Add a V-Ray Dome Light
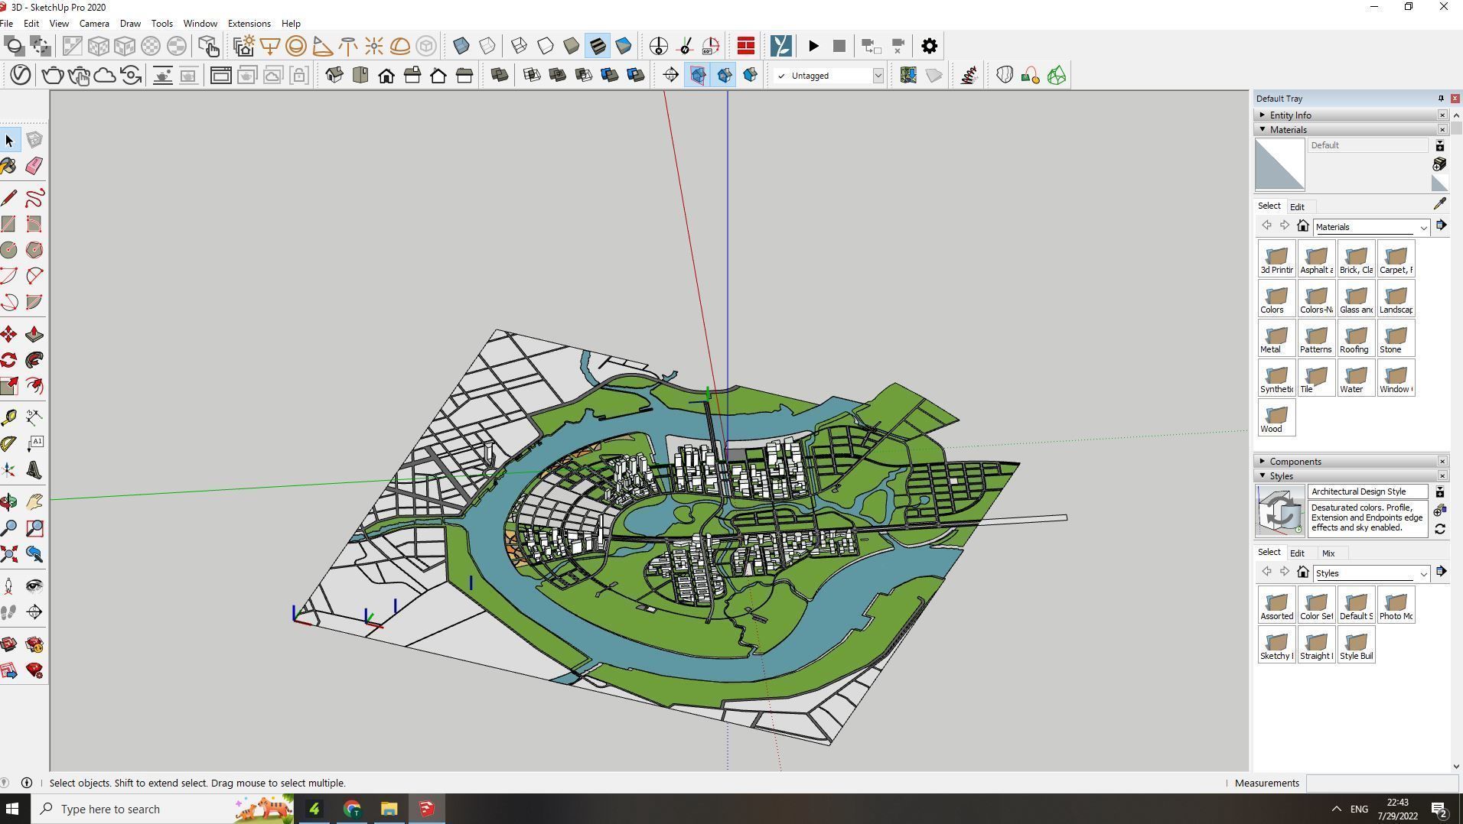The height and width of the screenshot is (824, 1463). pos(400,46)
